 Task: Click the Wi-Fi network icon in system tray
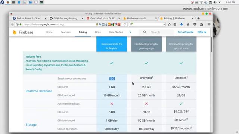click(x=201, y=2)
